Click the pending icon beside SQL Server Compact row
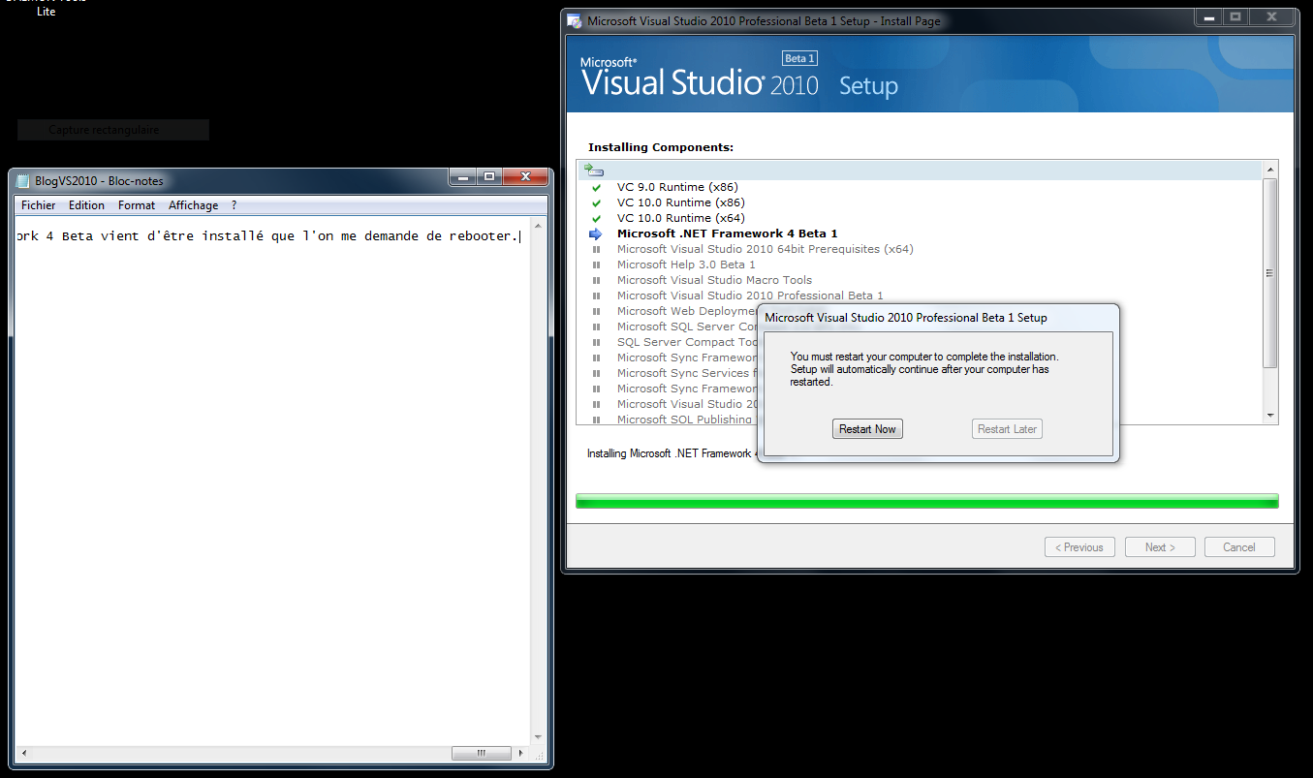The height and width of the screenshot is (778, 1313). (x=596, y=342)
